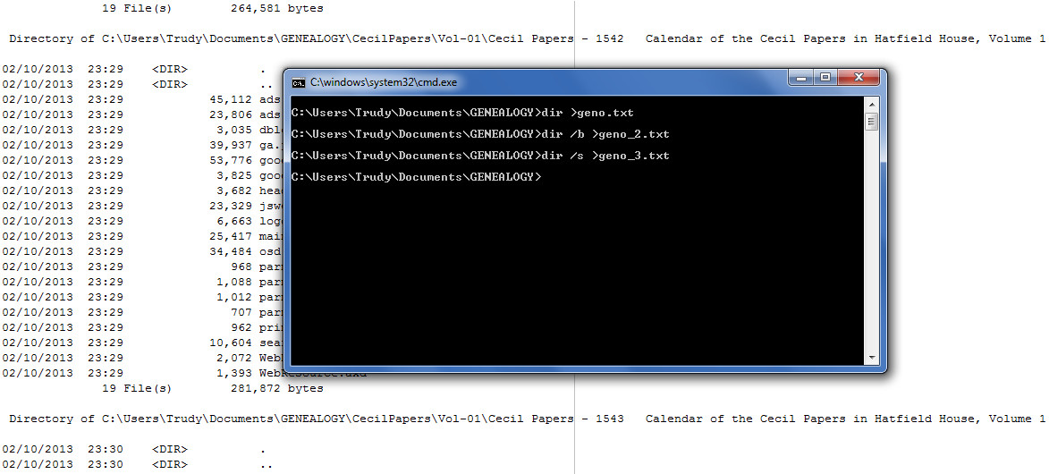Click file size 6,663 in listing
Screen dimensions: 1049x474
tap(234, 221)
